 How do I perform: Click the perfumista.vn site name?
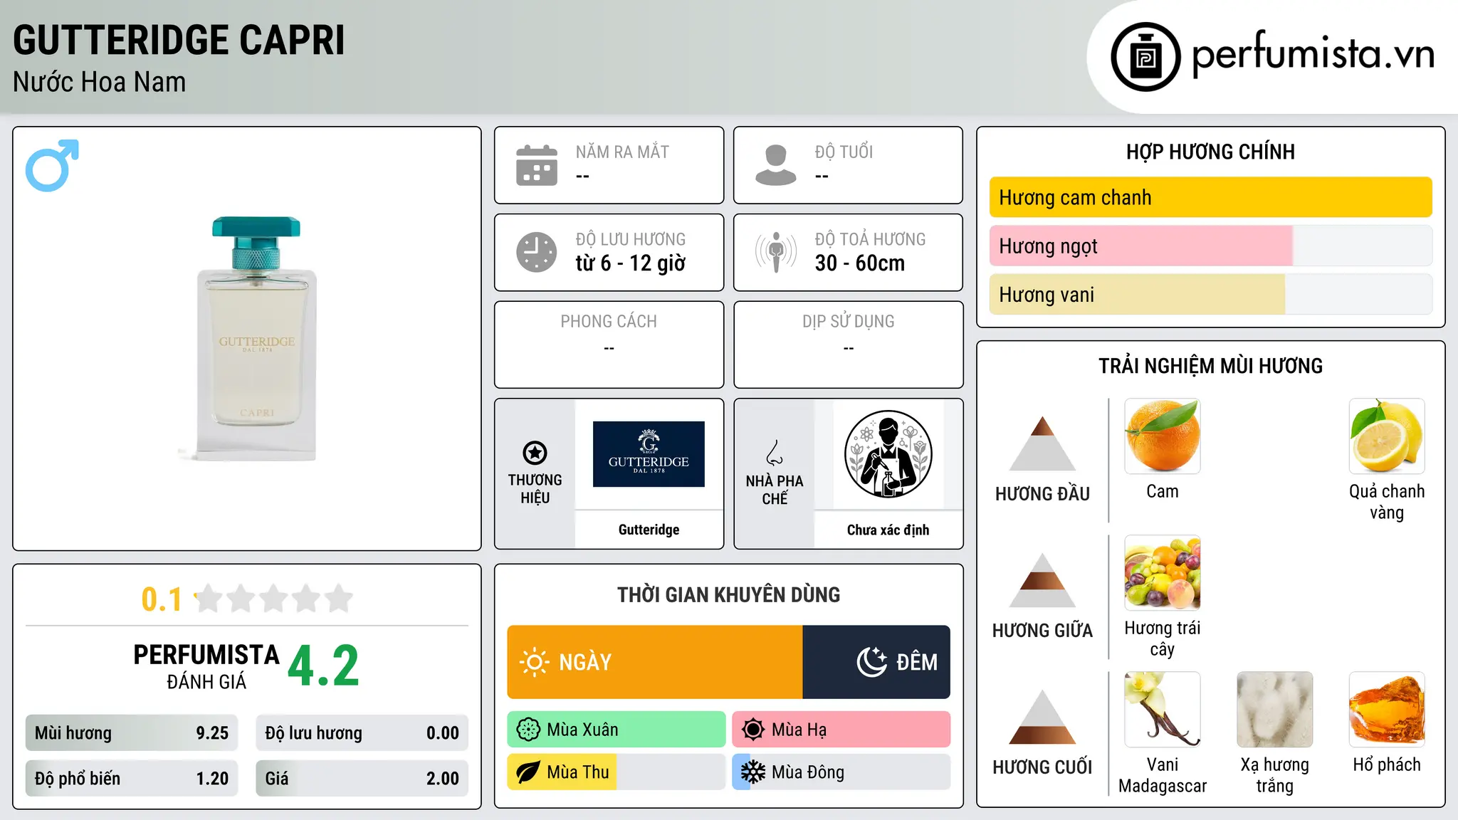point(1313,54)
